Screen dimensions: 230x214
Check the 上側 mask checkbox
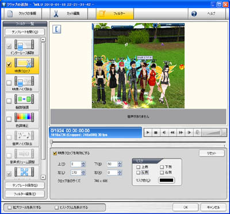[138, 167]
